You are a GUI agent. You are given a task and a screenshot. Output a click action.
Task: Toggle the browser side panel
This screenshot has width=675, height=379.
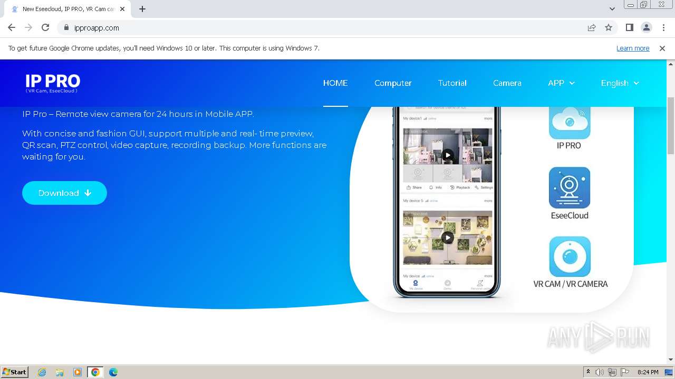(629, 27)
